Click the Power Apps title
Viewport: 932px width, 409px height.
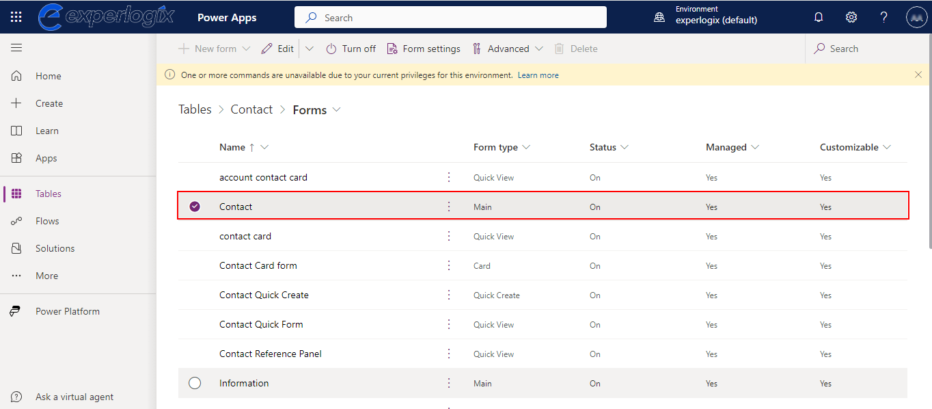(227, 18)
